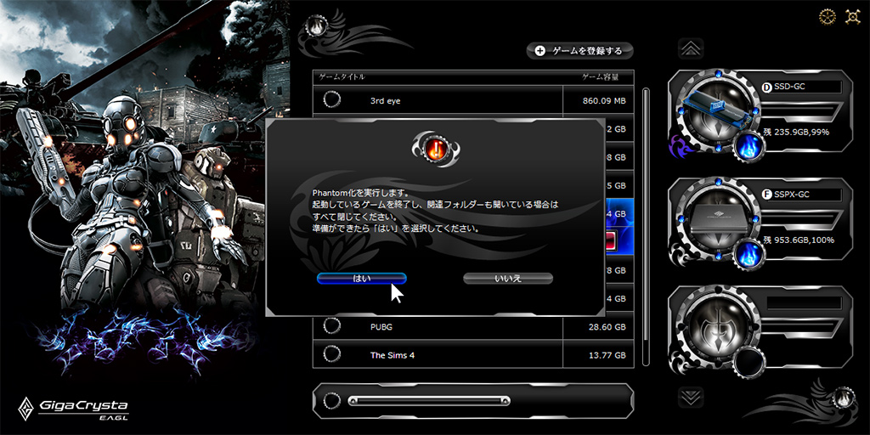Screen dimensions: 870x435
Task: Click the 3rd eye game title
Action: 385,101
